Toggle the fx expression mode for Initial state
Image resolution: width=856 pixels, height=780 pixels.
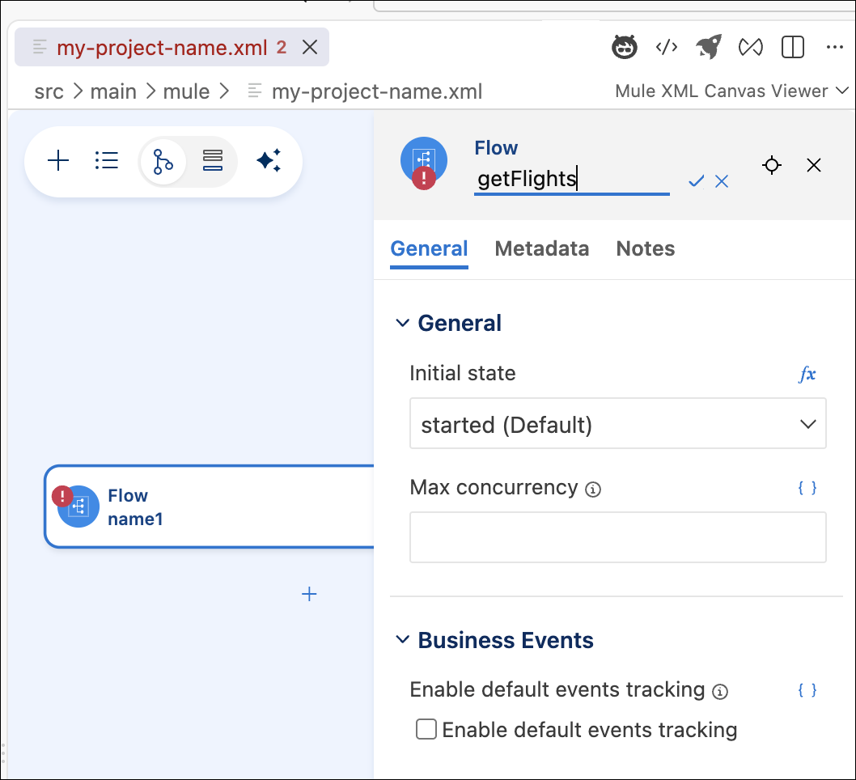click(x=807, y=374)
